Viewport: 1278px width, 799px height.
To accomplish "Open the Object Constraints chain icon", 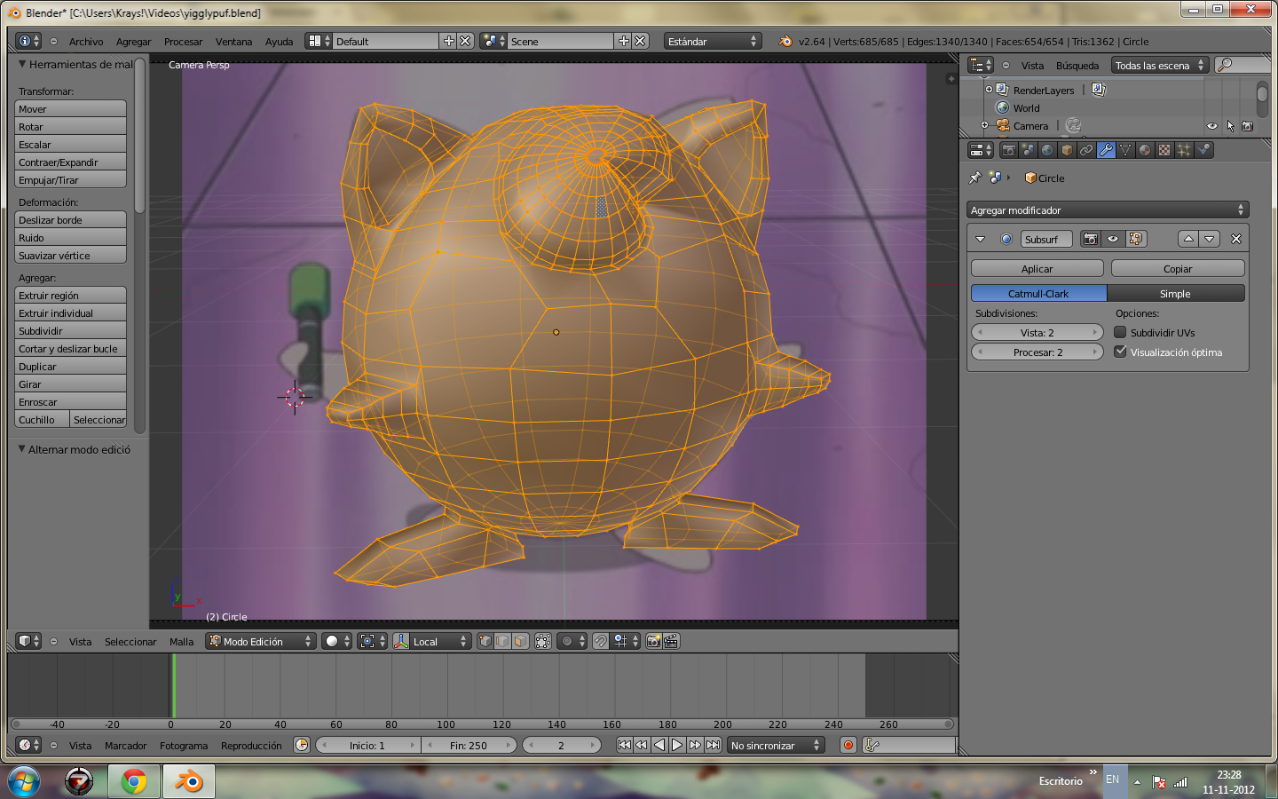I will coord(1086,150).
